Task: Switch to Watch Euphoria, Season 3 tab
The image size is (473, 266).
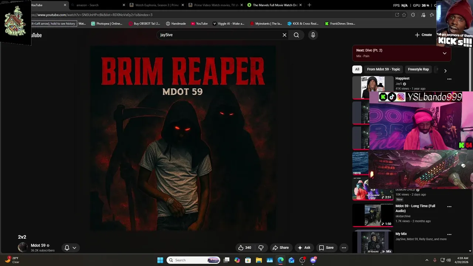Action: click(x=157, y=5)
